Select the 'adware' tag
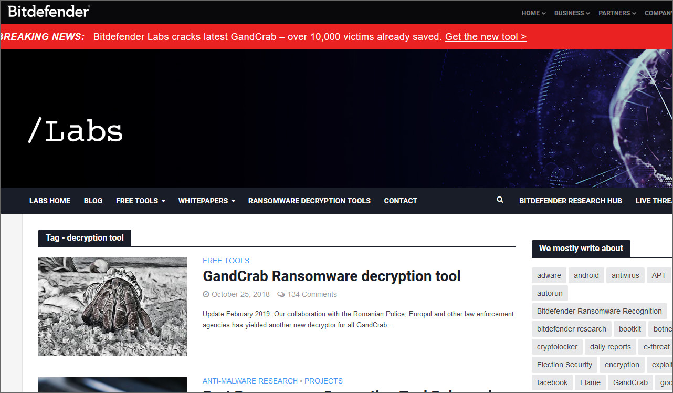Image resolution: width=673 pixels, height=393 pixels. (x=549, y=275)
